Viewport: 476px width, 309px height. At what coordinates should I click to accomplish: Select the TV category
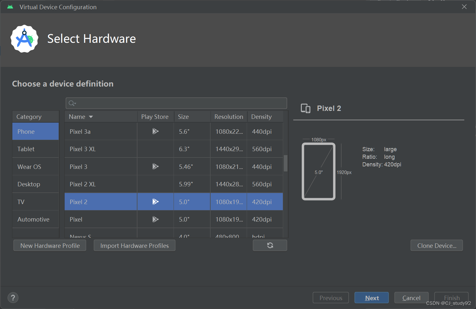pos(35,202)
